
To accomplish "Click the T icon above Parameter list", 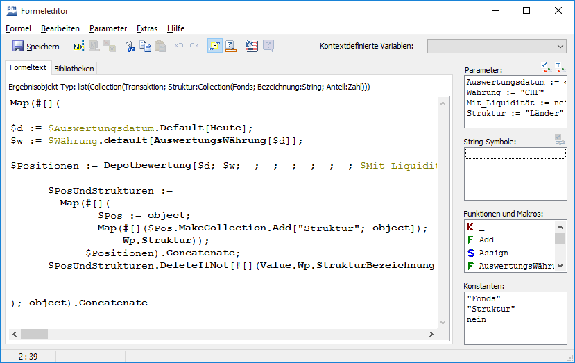I will (x=560, y=67).
